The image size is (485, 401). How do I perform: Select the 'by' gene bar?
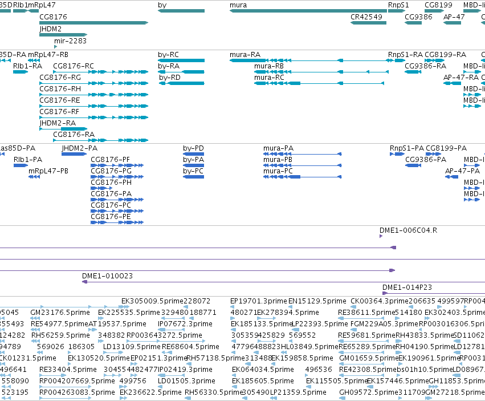point(181,11)
